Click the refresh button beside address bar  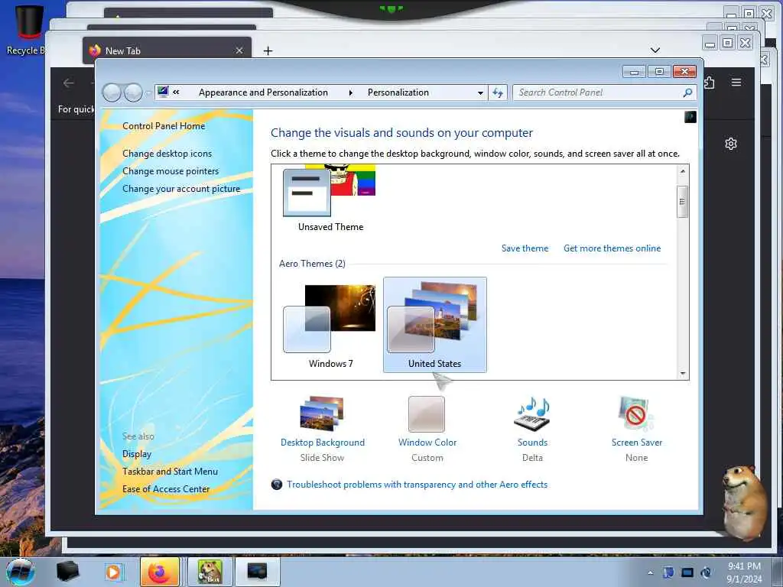497,92
